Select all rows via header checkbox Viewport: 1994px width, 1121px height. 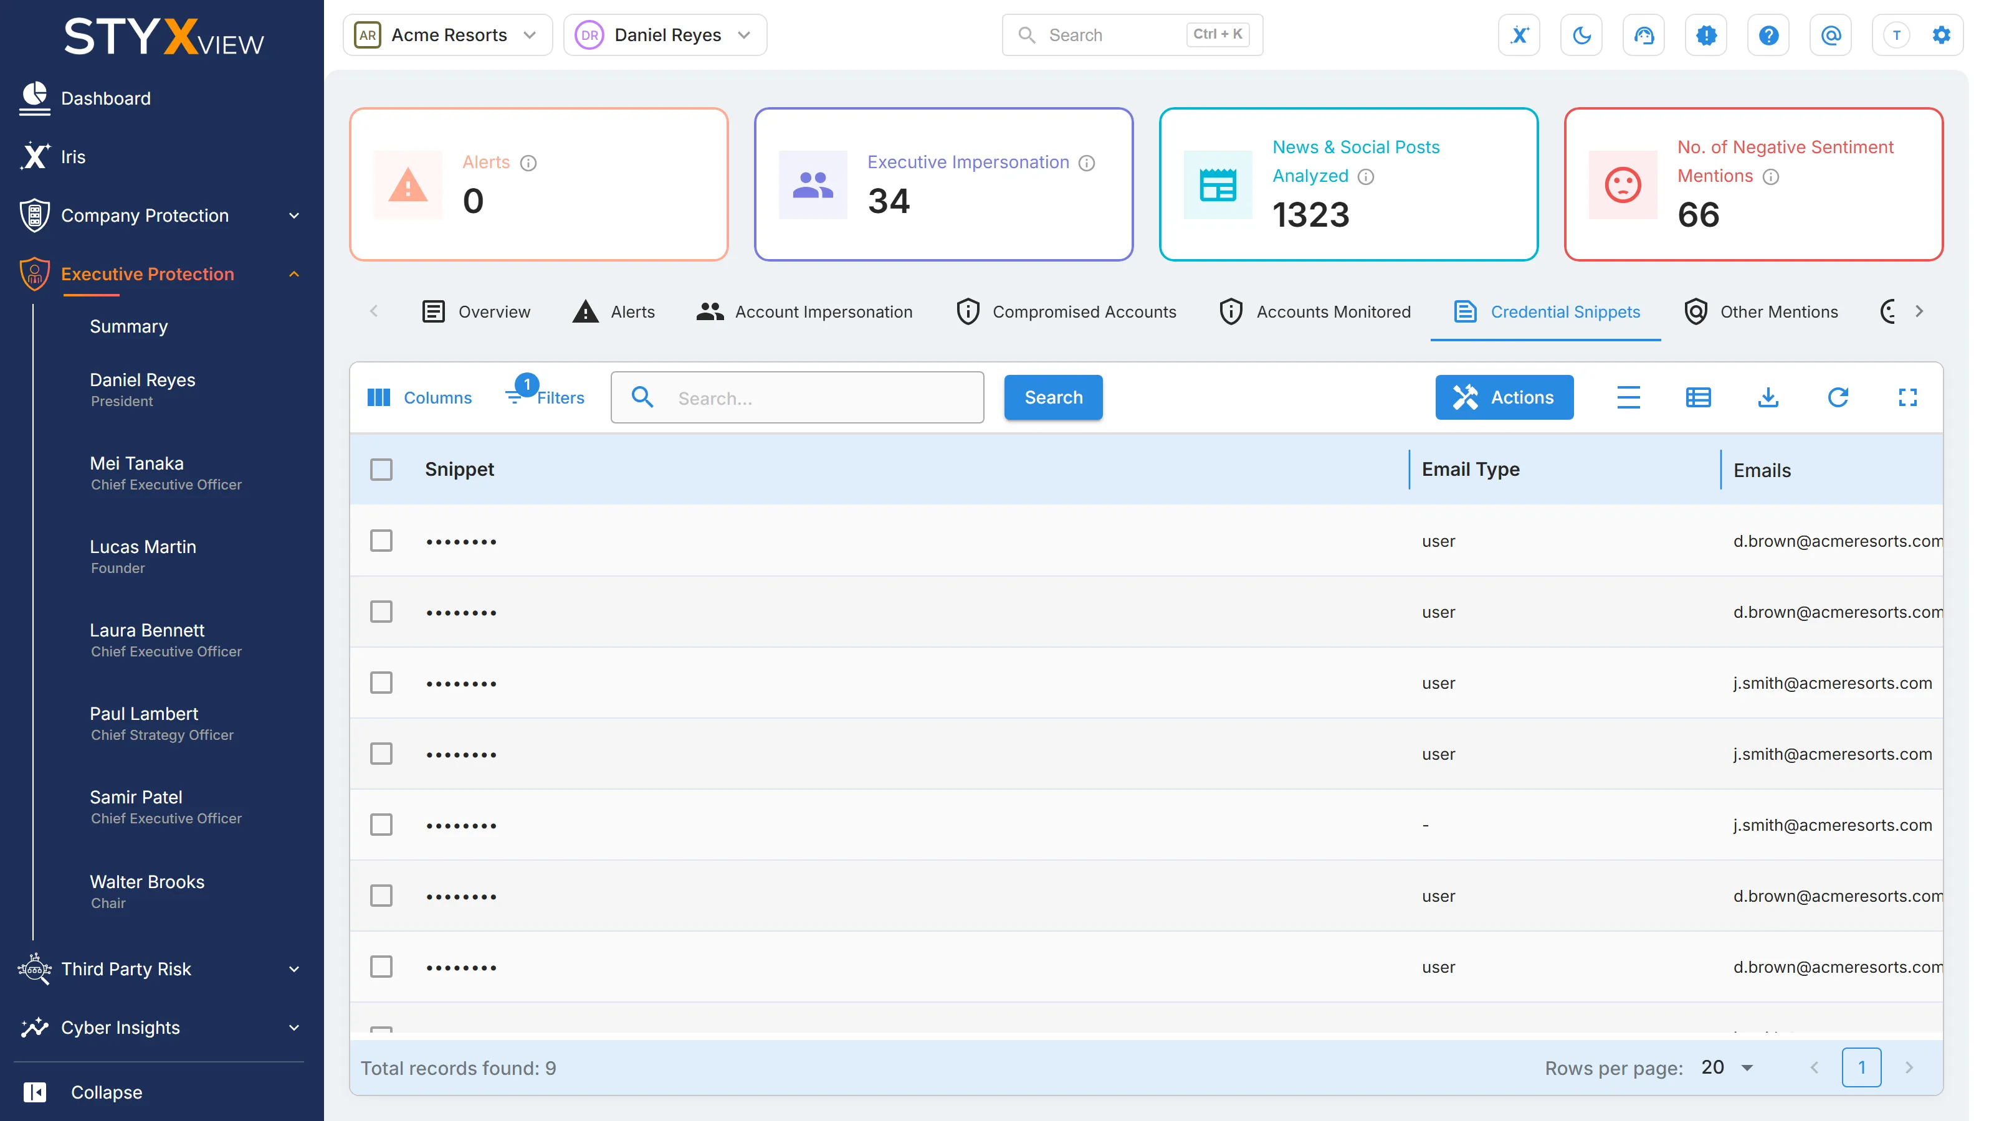click(381, 470)
